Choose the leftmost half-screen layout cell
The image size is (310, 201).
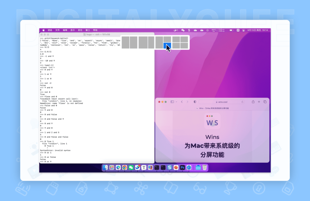tap(126, 42)
